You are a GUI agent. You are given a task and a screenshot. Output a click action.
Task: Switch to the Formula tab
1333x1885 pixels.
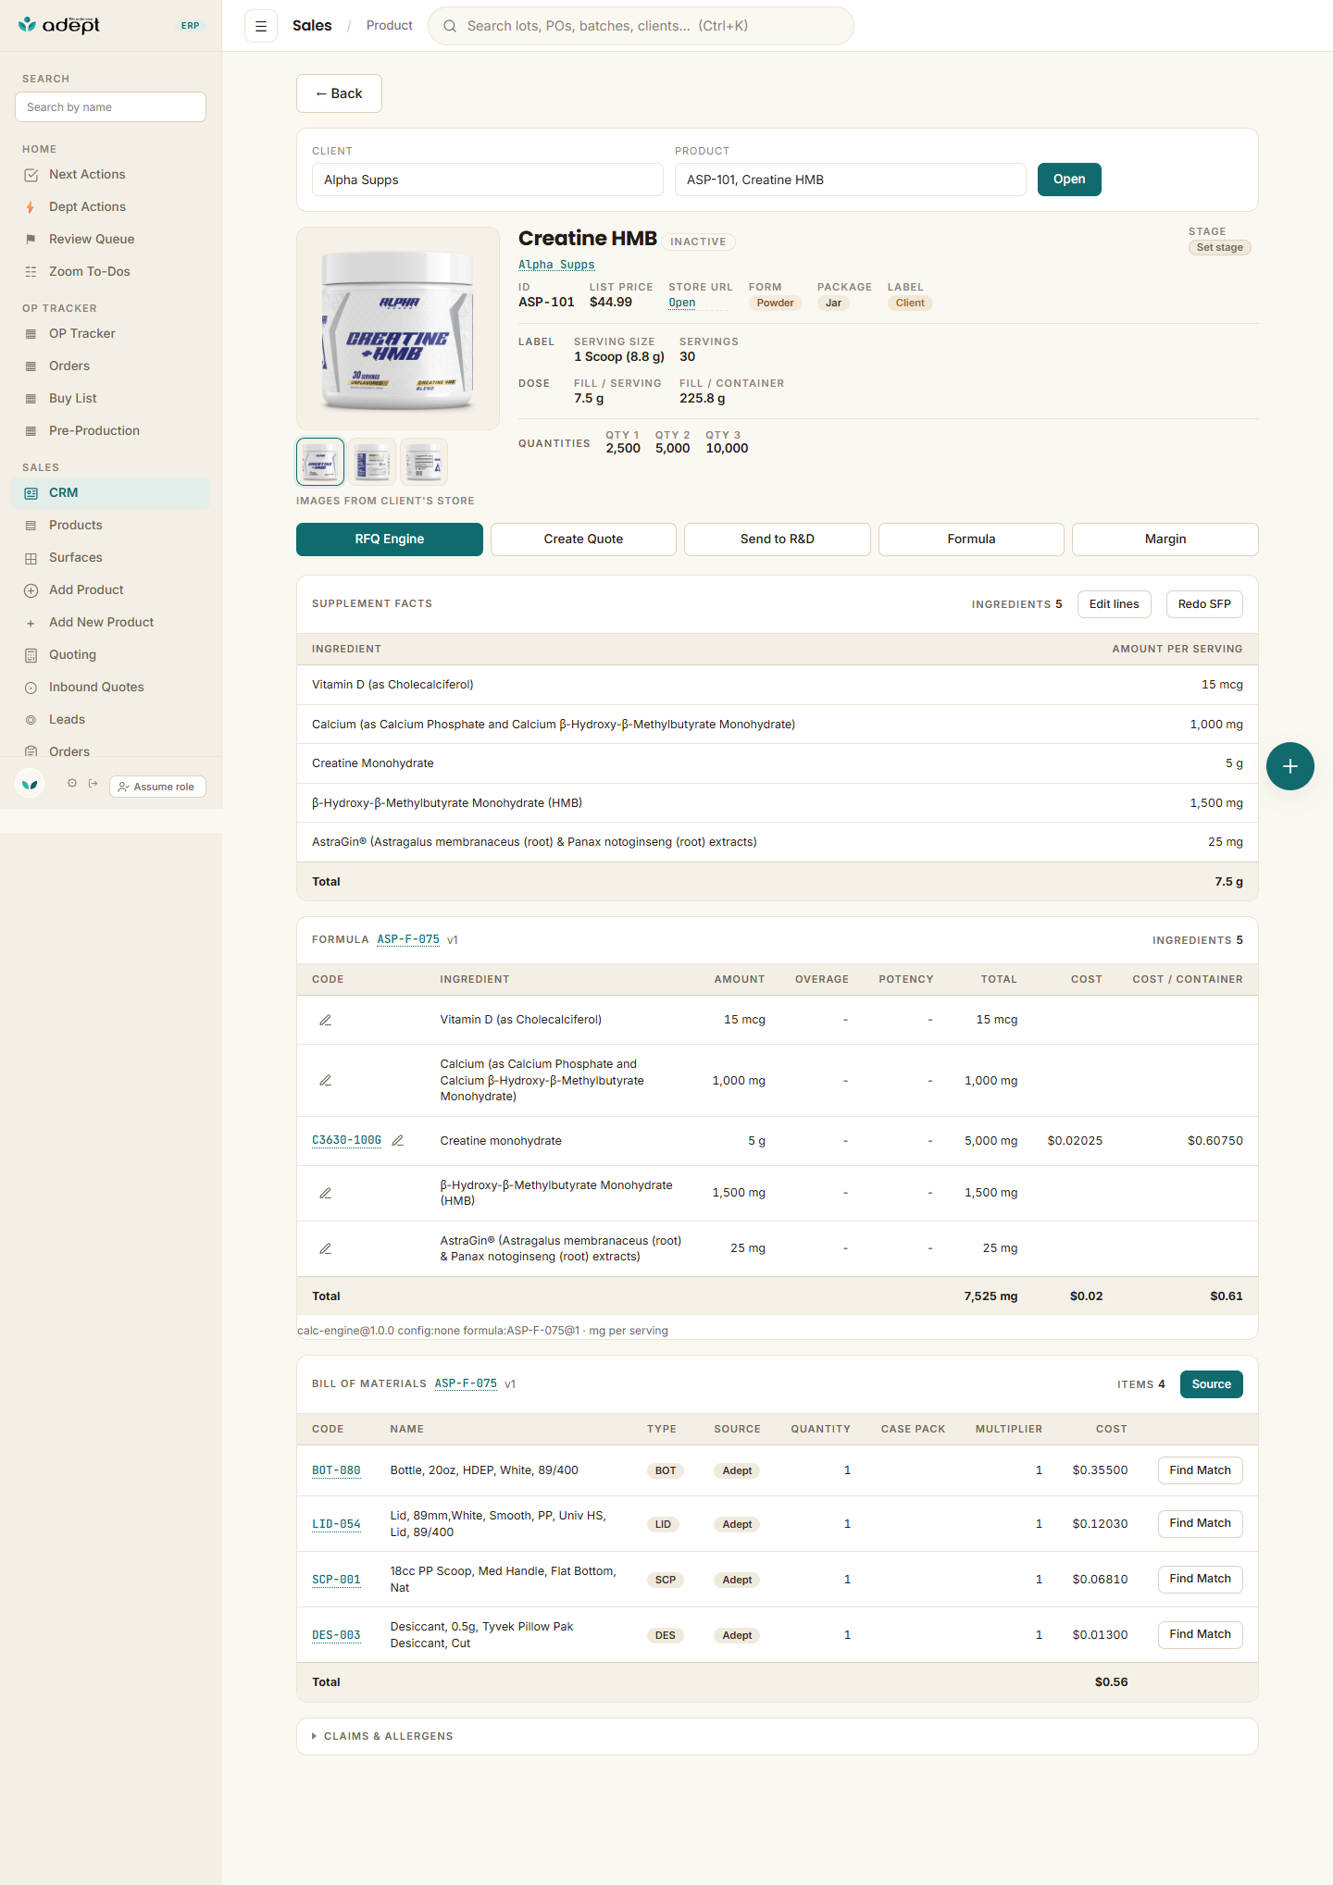[971, 539]
